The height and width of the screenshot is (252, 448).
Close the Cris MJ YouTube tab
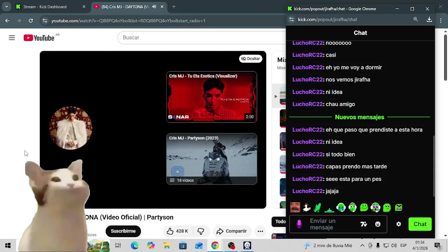162,7
